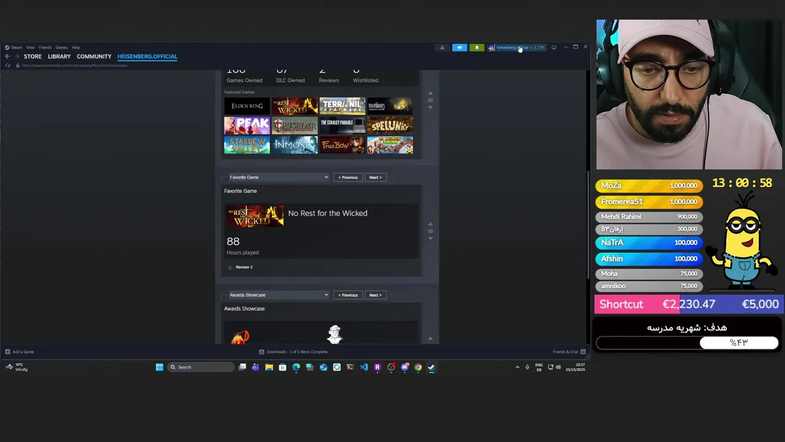Image resolution: width=785 pixels, height=442 pixels.
Task: Switch to Big Picture mode icon
Action: click(x=554, y=47)
